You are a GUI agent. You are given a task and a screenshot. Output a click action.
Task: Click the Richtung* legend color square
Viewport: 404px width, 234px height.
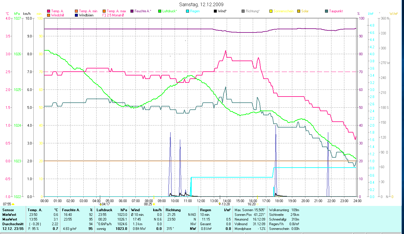click(243, 11)
